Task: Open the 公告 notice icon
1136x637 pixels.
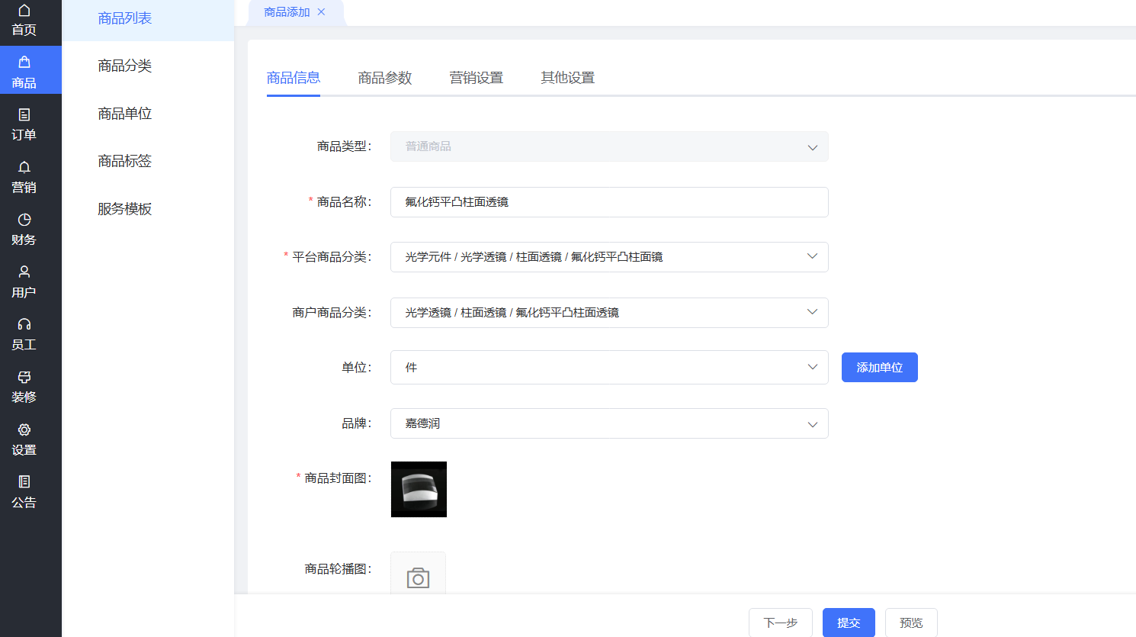Action: click(24, 482)
